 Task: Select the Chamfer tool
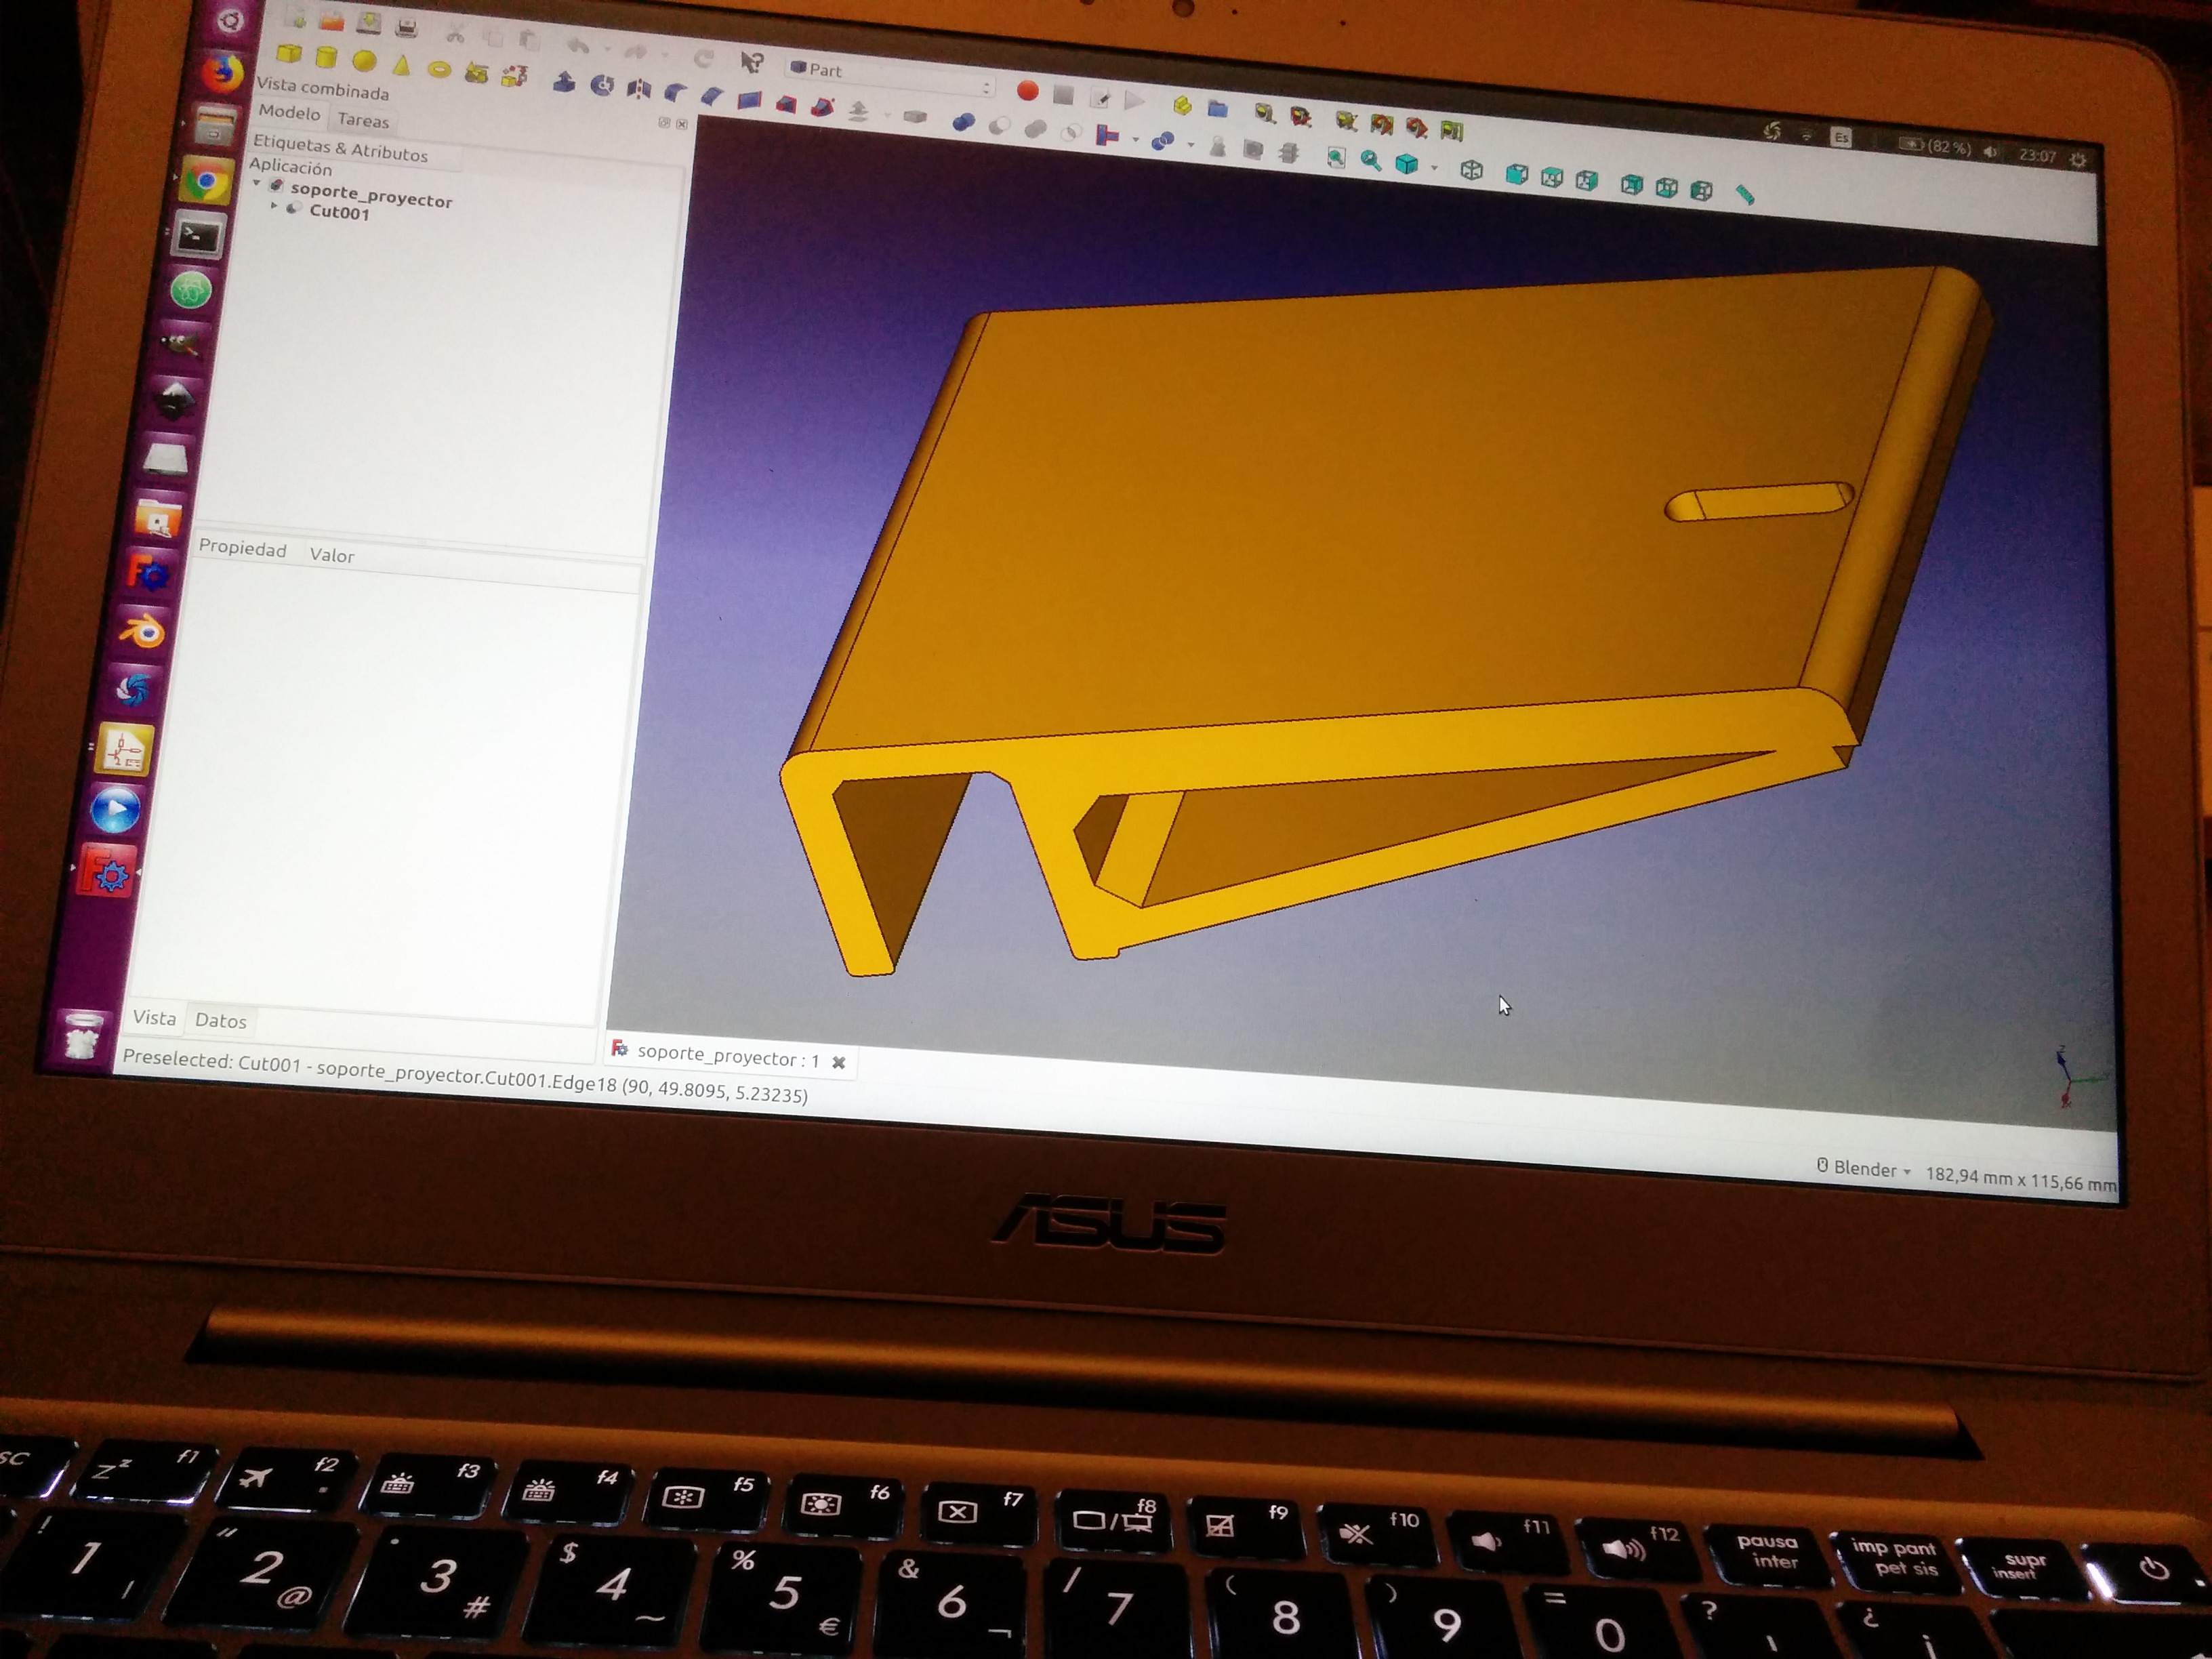[x=712, y=96]
